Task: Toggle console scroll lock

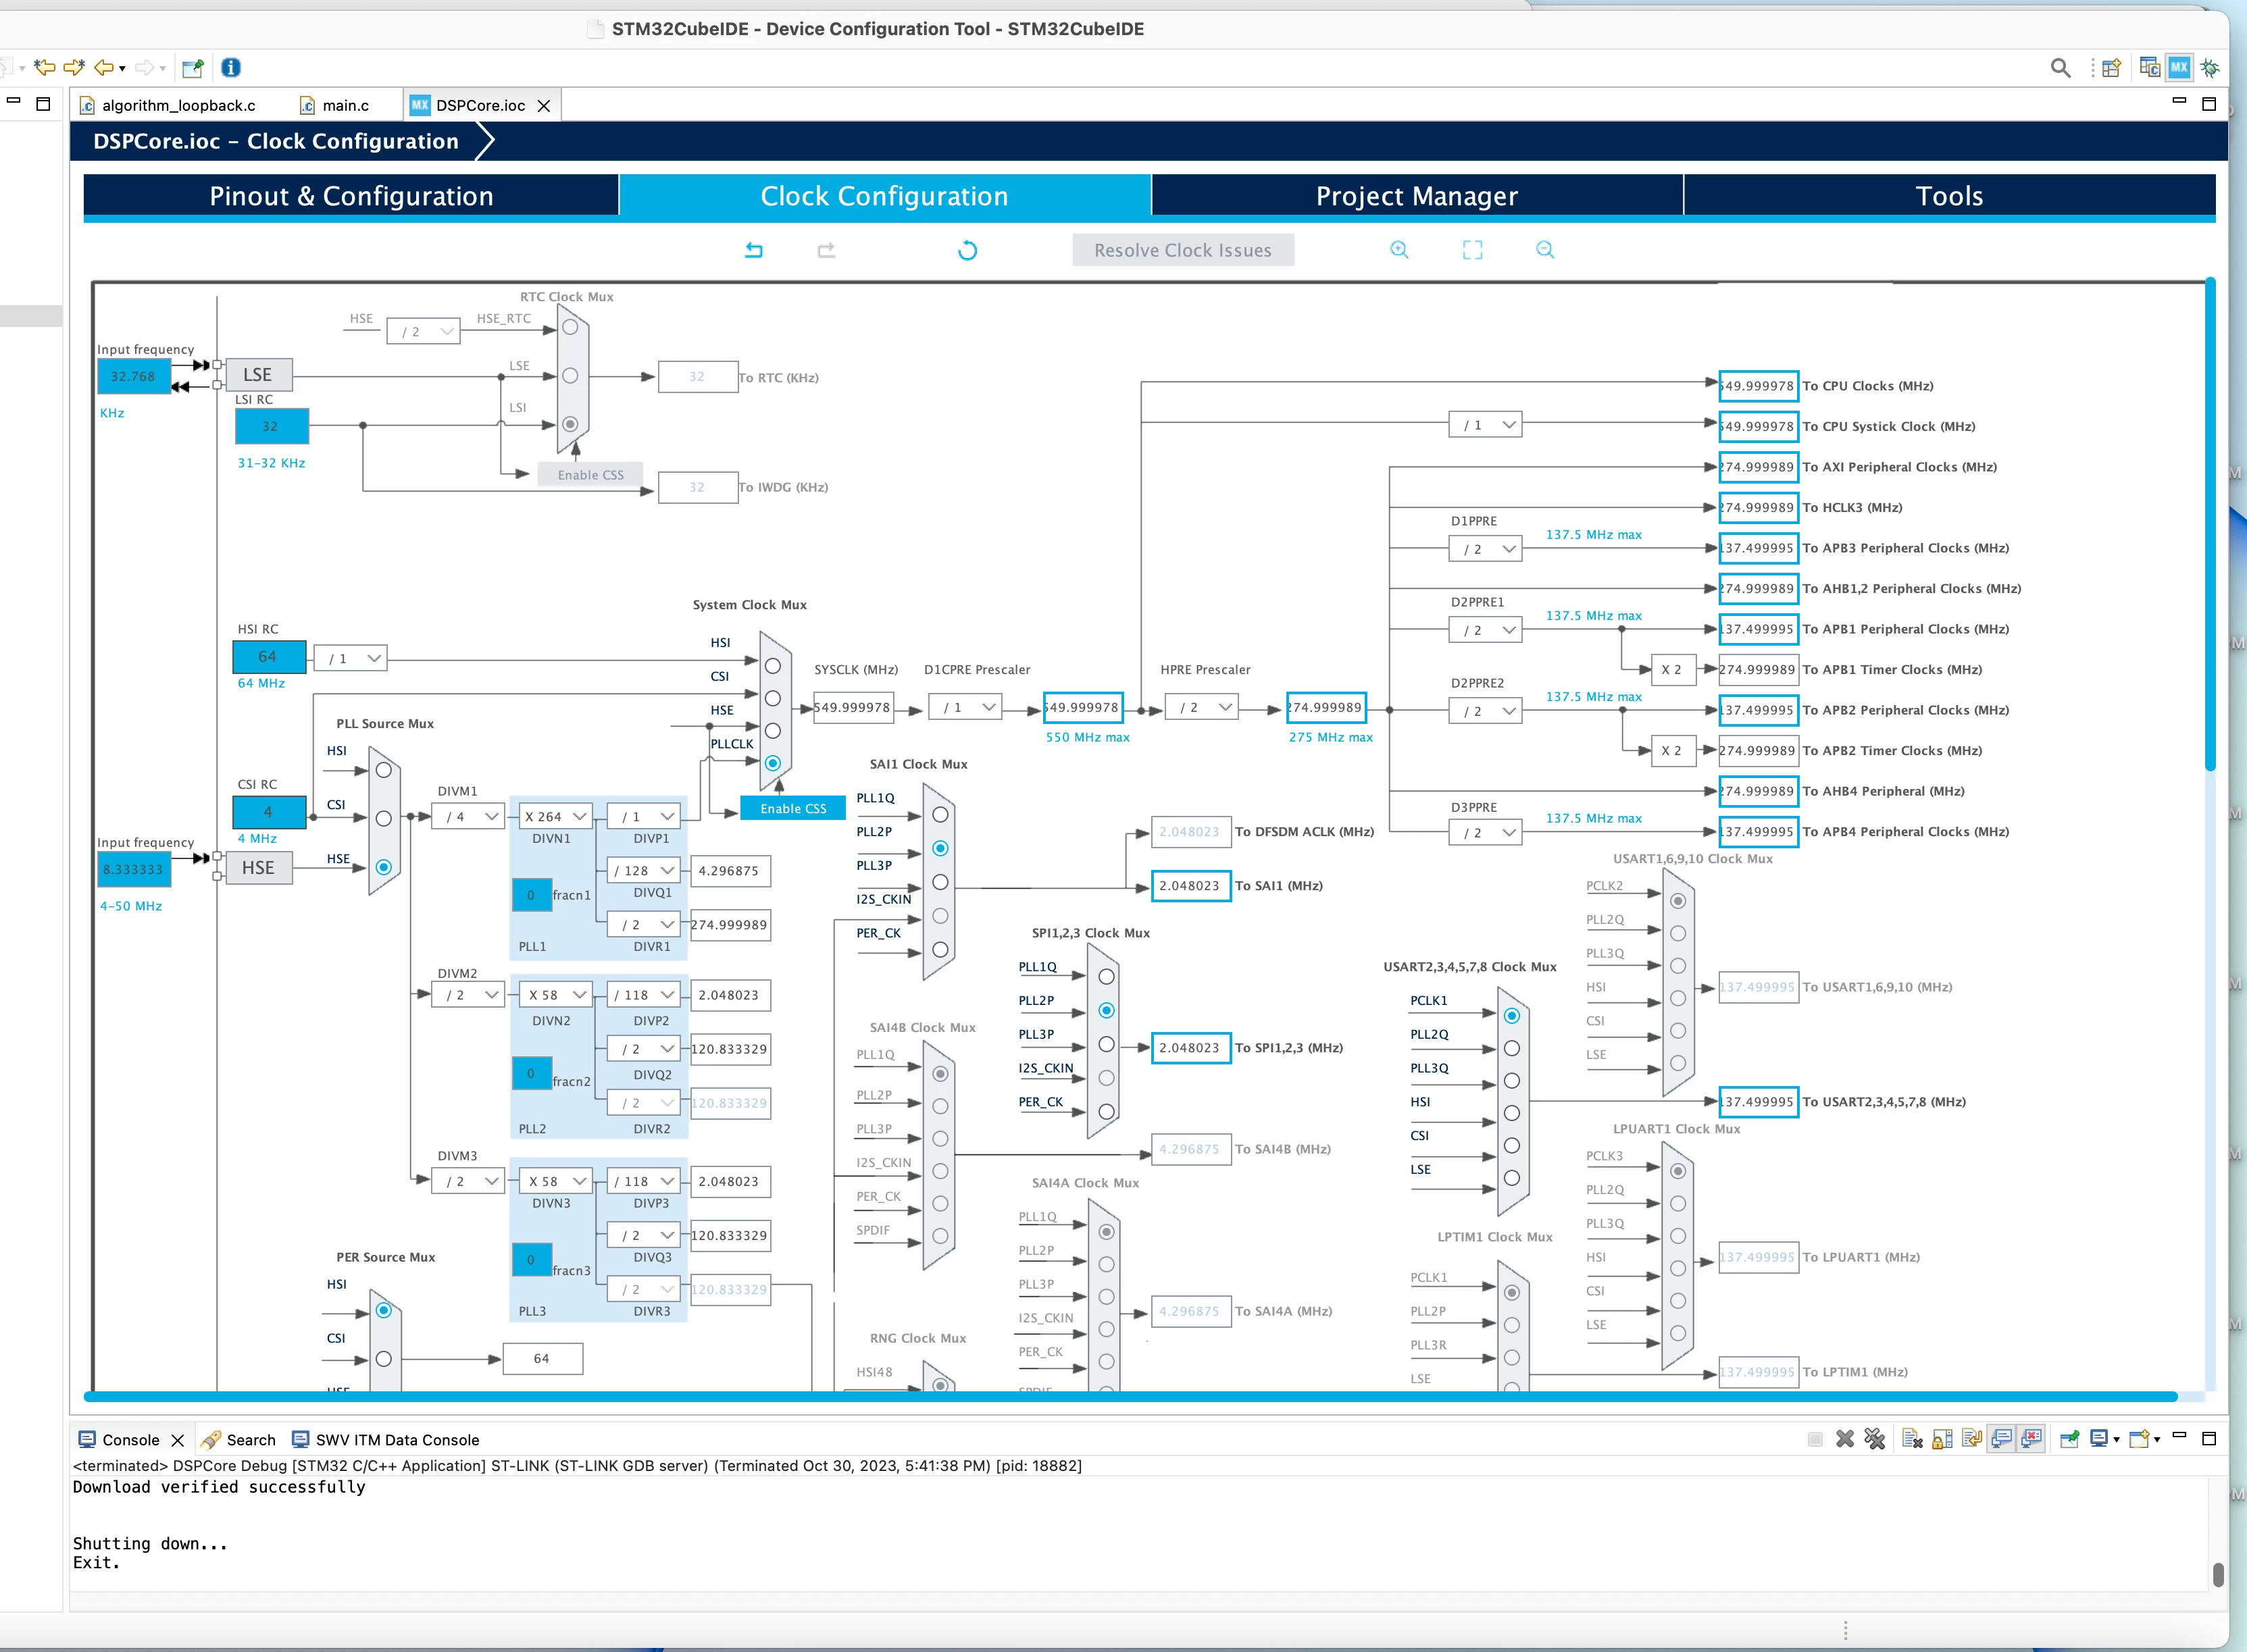Action: point(1942,1439)
